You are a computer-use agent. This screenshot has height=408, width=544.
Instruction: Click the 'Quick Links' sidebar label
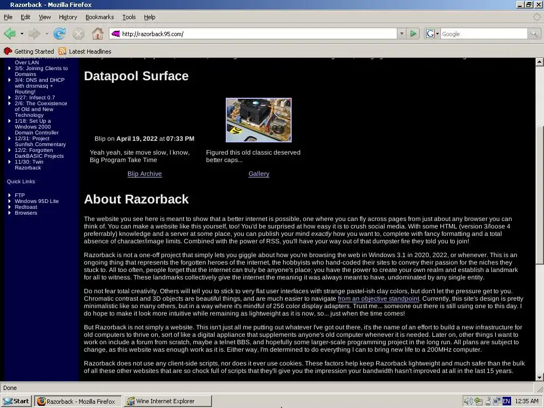(21, 182)
